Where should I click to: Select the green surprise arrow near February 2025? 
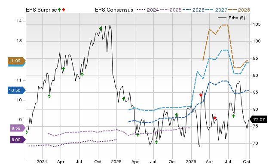[x=123, y=99]
